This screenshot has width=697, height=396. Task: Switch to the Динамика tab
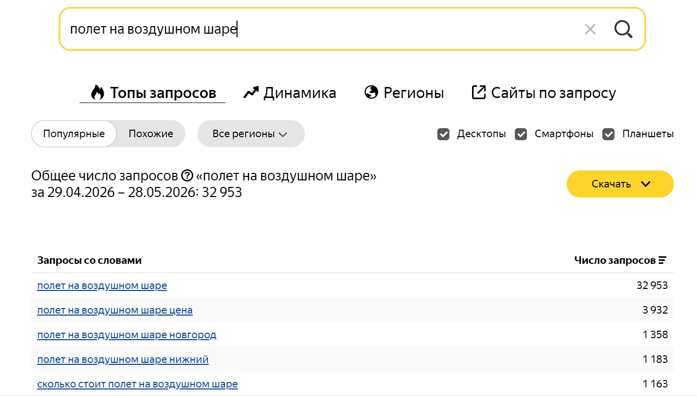(290, 92)
